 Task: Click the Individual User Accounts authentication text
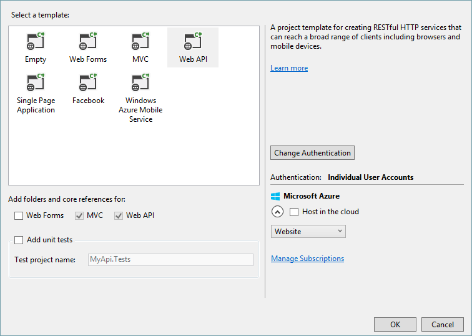[371, 177]
